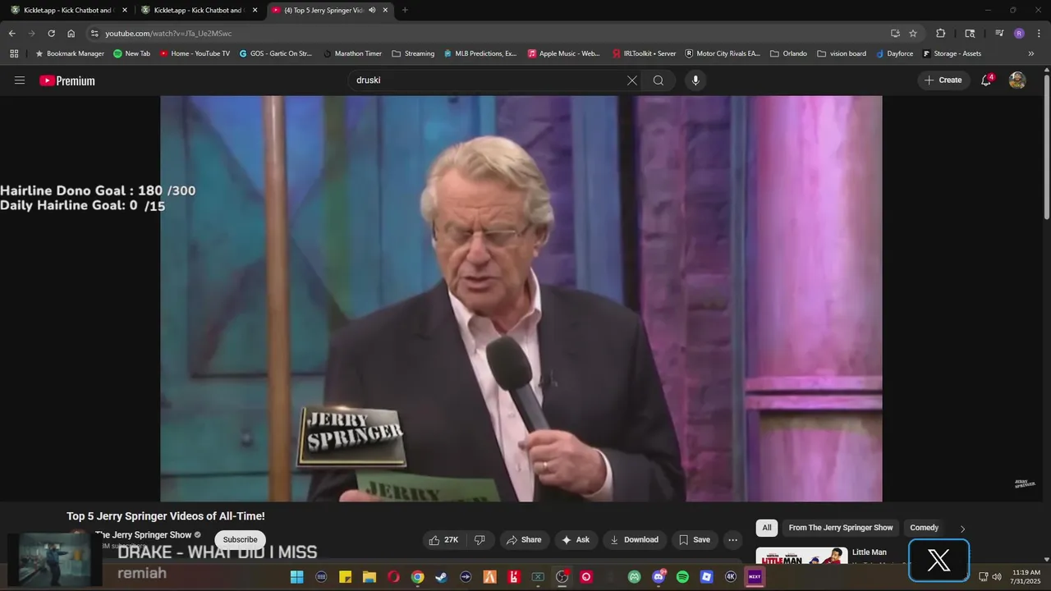Viewport: 1051px width, 591px height.
Task: Click the Download button
Action: (x=634, y=539)
